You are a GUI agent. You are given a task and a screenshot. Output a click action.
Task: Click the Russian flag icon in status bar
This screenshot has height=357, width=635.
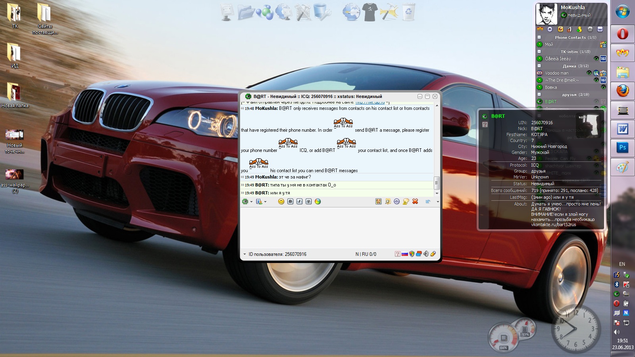point(404,254)
